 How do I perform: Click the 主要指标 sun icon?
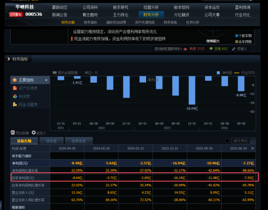[x=15, y=80]
